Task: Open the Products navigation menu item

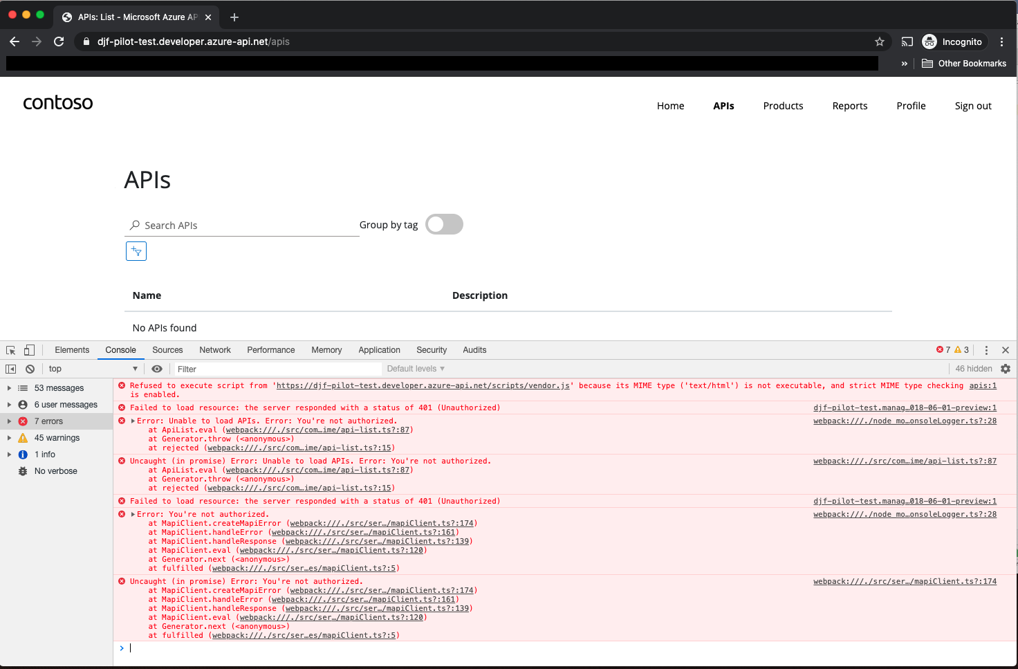Action: [x=783, y=106]
